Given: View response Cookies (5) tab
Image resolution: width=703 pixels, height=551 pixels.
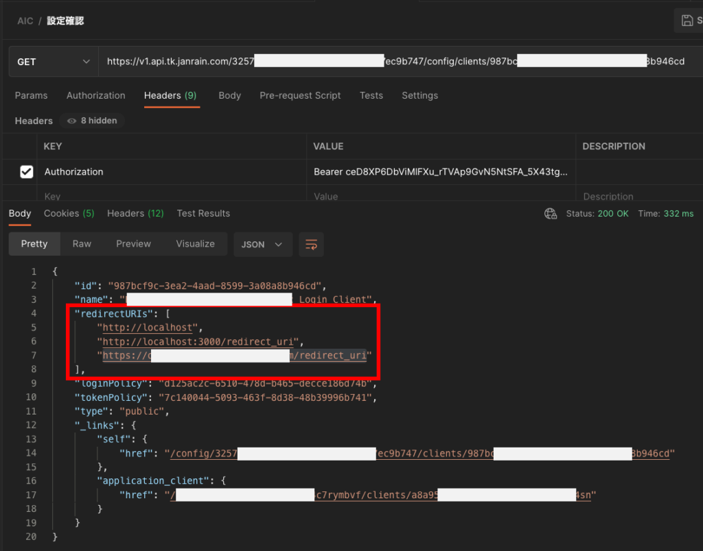Looking at the screenshot, I should pos(69,213).
